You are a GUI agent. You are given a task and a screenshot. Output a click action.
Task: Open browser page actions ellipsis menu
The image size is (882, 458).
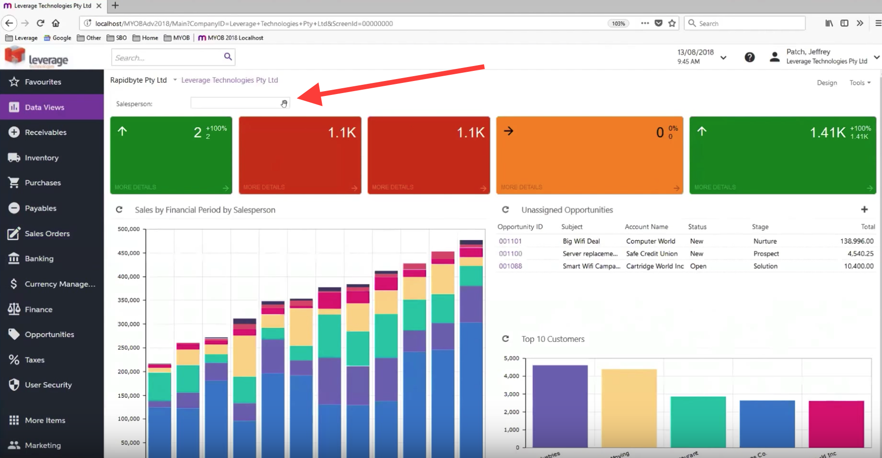[x=645, y=23]
